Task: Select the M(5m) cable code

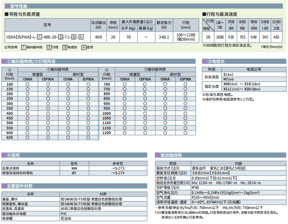Action: point(229,79)
